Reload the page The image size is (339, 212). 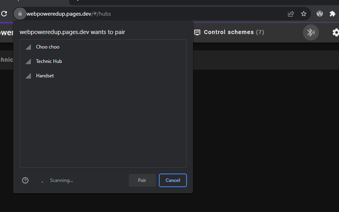[4, 14]
